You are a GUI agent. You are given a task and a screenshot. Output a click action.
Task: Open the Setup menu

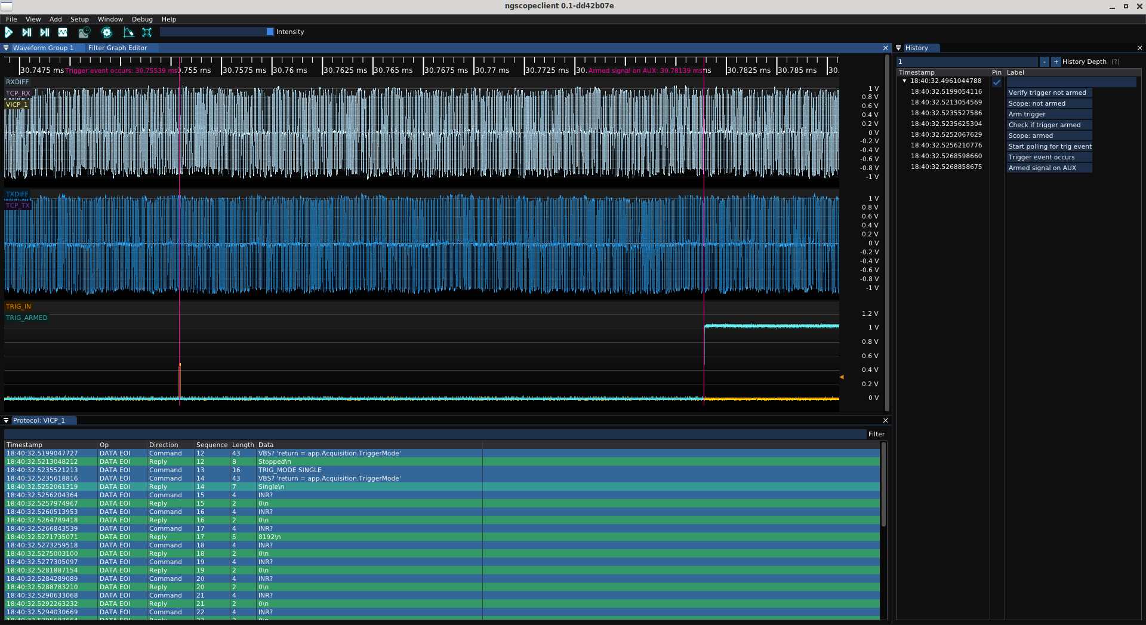[x=79, y=19]
